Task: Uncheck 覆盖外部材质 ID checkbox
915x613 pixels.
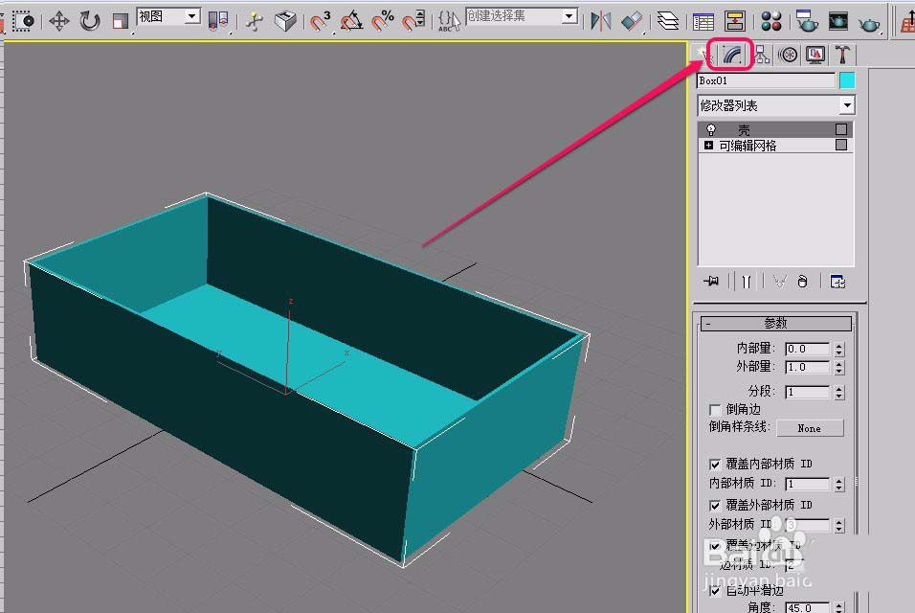Action: point(715,505)
